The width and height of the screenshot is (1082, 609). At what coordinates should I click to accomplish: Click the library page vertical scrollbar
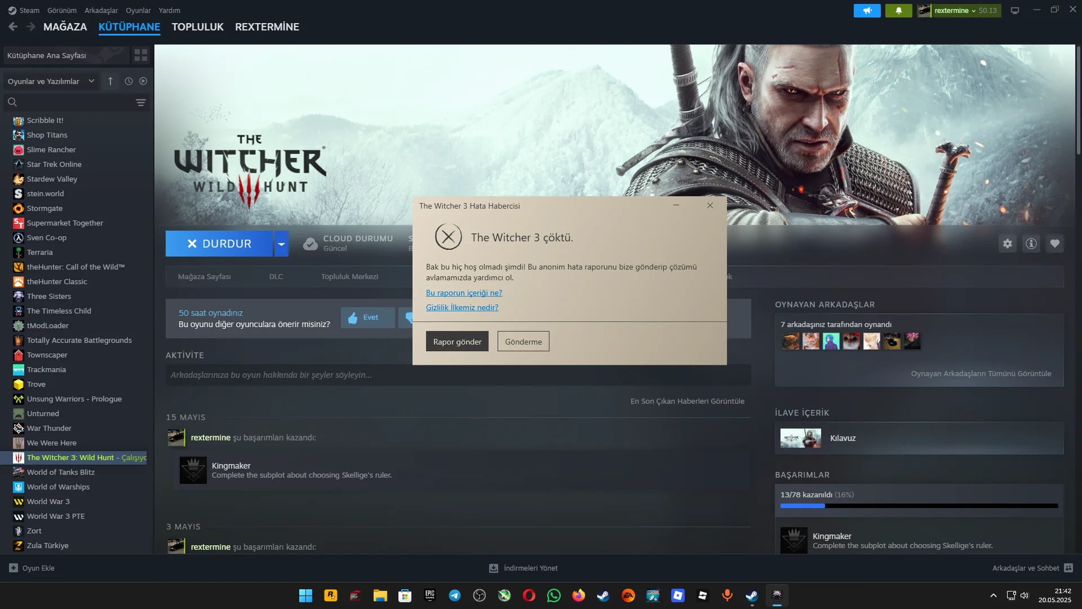pos(1078,101)
